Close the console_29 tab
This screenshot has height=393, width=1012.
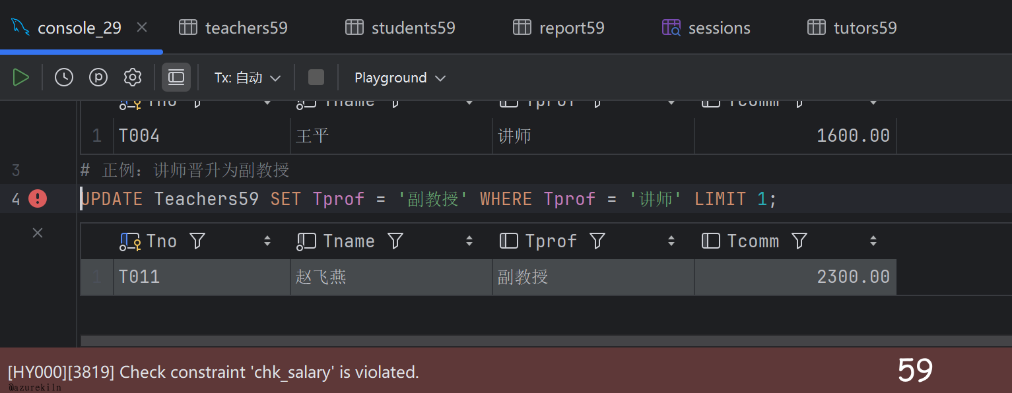tap(142, 28)
